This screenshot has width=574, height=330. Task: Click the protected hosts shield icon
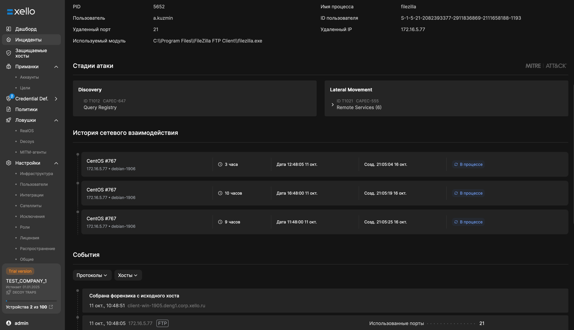(x=8, y=53)
